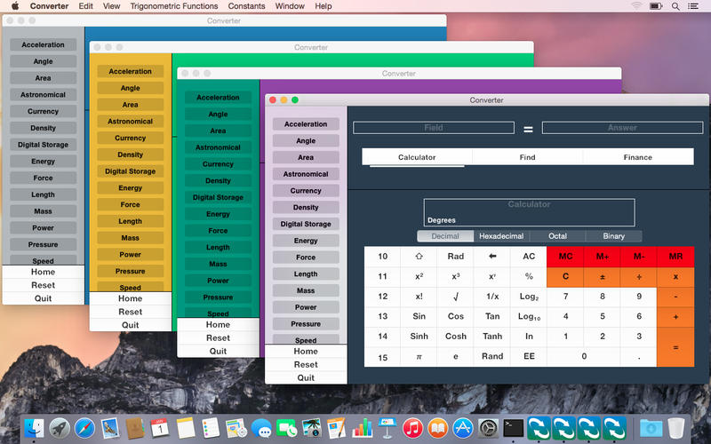Open Messages in the dock
This screenshot has height=444, width=711.
point(261,428)
